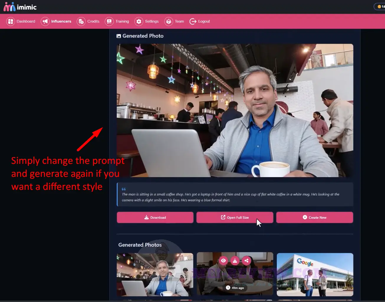
Task: Click the Generated Photos section heading
Action: (x=140, y=245)
